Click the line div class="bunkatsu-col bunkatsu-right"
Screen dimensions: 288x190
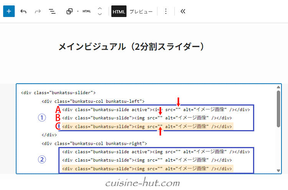94,144
